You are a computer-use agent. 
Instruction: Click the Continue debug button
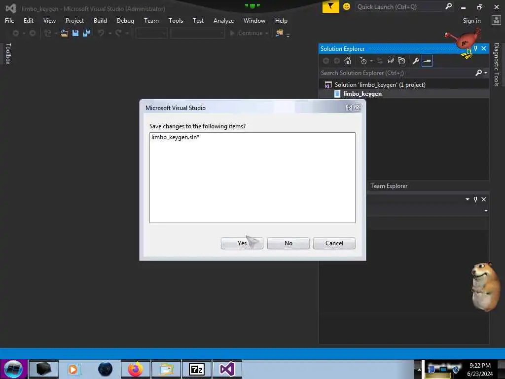pos(246,33)
